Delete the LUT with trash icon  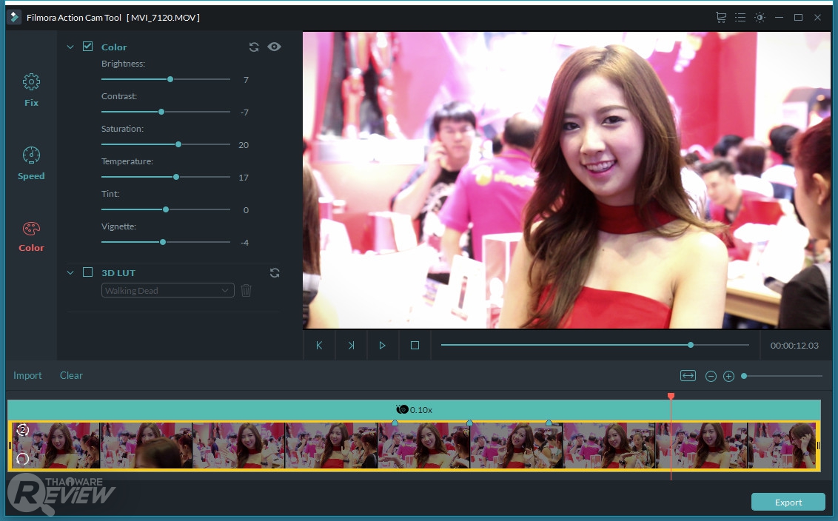pos(246,290)
